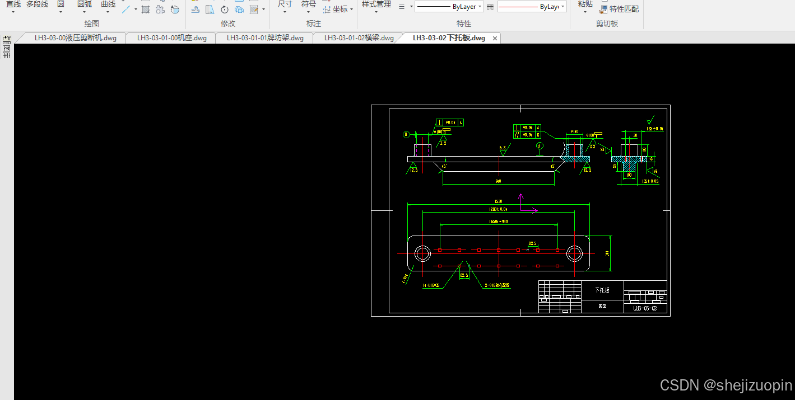Click the 修改 panel label

click(x=228, y=23)
